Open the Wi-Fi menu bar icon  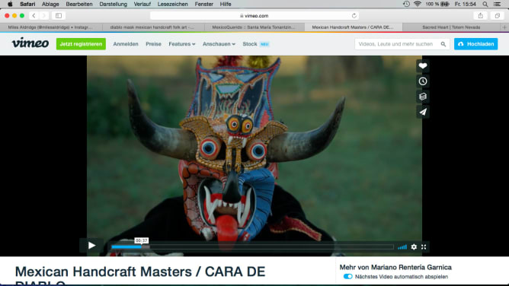click(418, 4)
